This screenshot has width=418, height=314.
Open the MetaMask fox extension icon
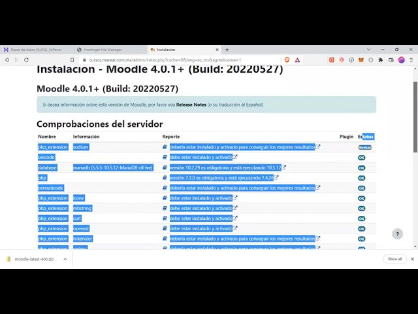(361, 60)
